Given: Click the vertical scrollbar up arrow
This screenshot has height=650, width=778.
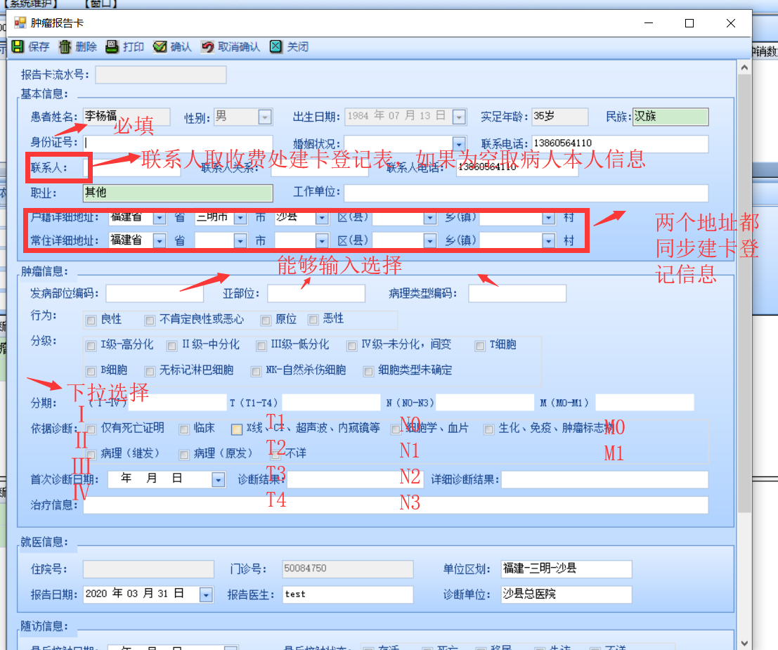Looking at the screenshot, I should [x=744, y=67].
